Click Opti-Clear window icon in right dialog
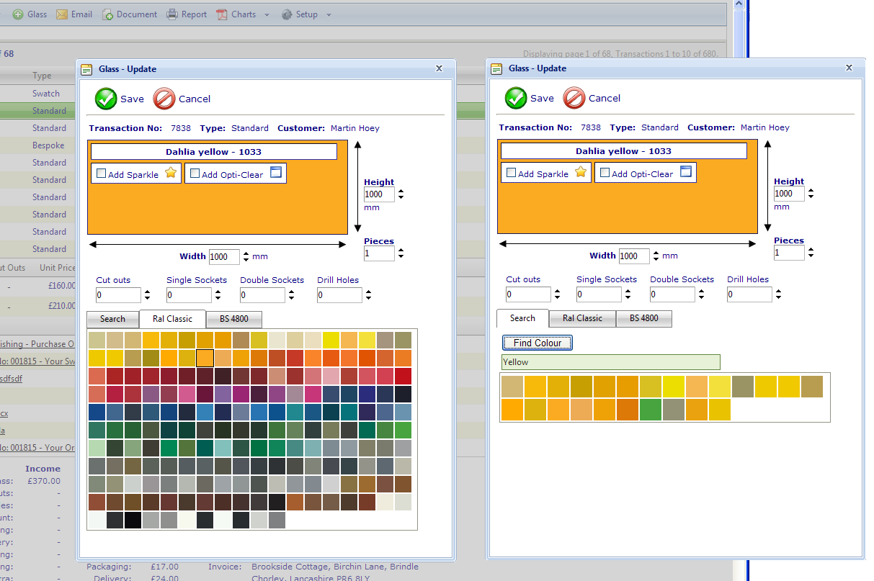The height and width of the screenshot is (581, 874). 686,172
